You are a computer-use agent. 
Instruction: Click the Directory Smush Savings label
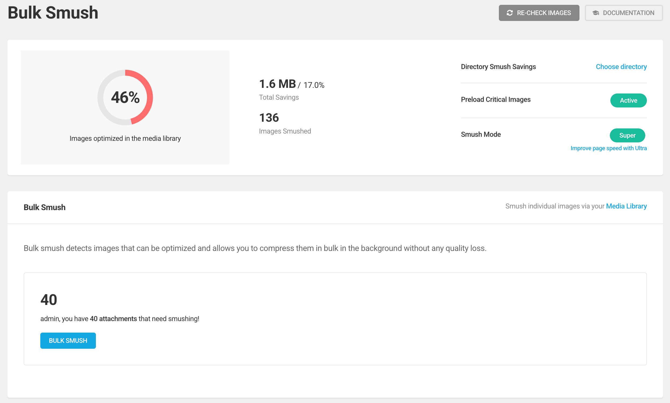click(498, 67)
